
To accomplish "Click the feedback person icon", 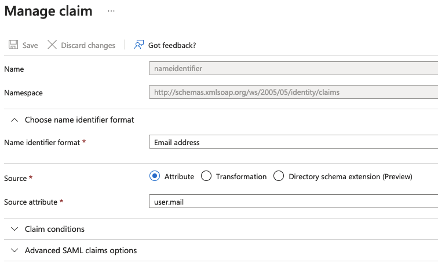I will click(x=138, y=45).
